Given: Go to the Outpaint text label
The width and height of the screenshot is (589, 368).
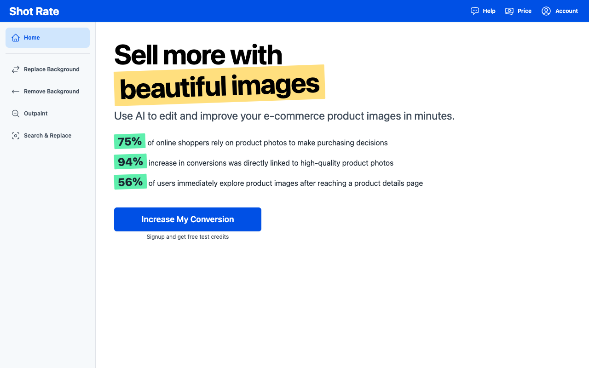Looking at the screenshot, I should click(x=36, y=114).
